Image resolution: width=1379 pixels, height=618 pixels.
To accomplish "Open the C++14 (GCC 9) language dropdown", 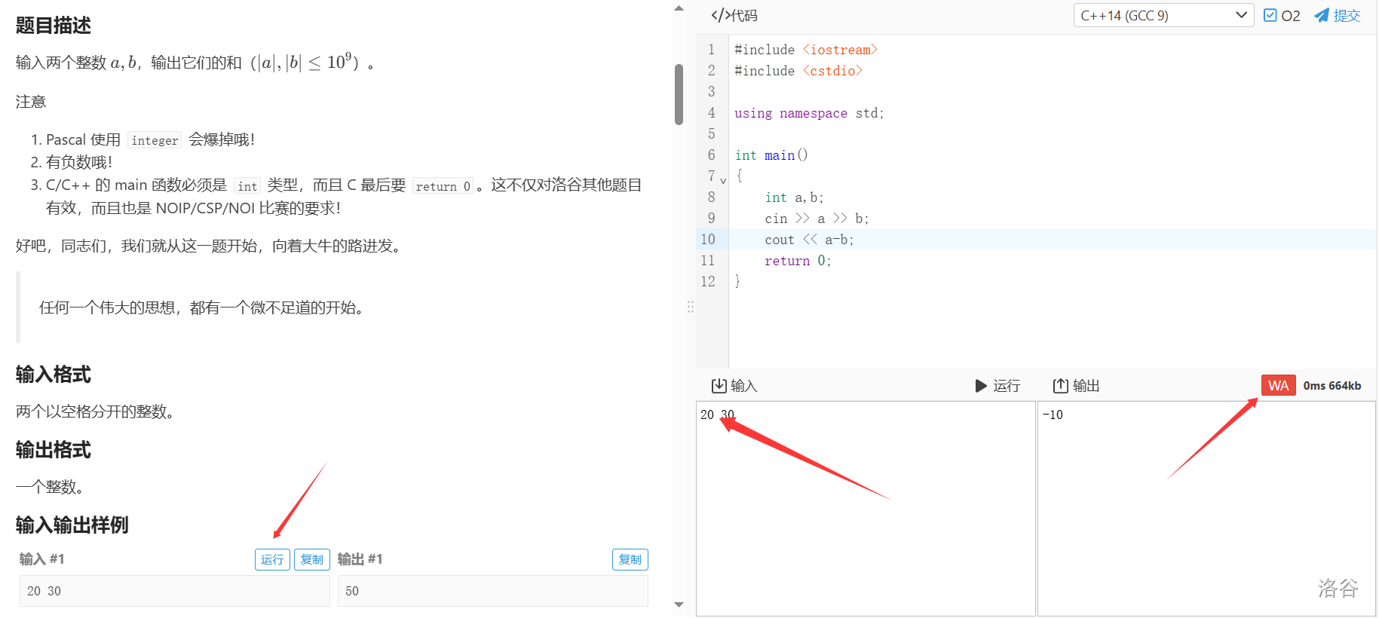I will coord(1163,16).
